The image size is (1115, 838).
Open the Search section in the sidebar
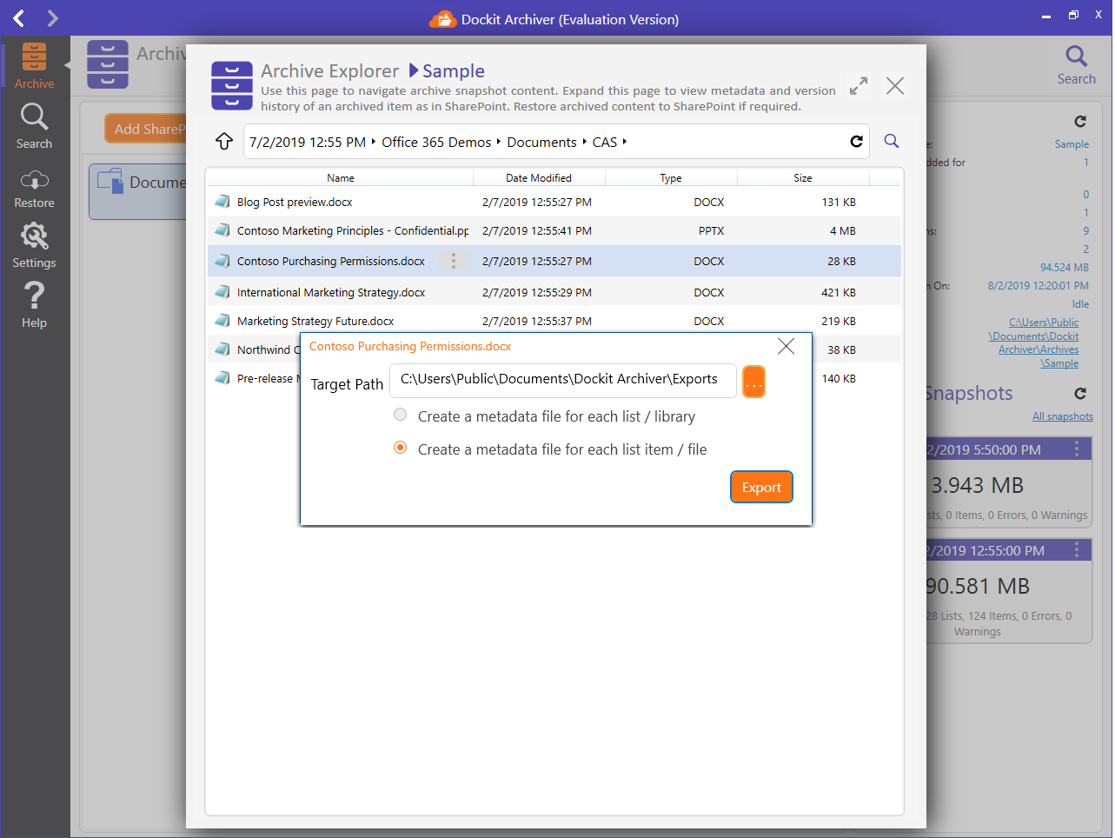(34, 127)
